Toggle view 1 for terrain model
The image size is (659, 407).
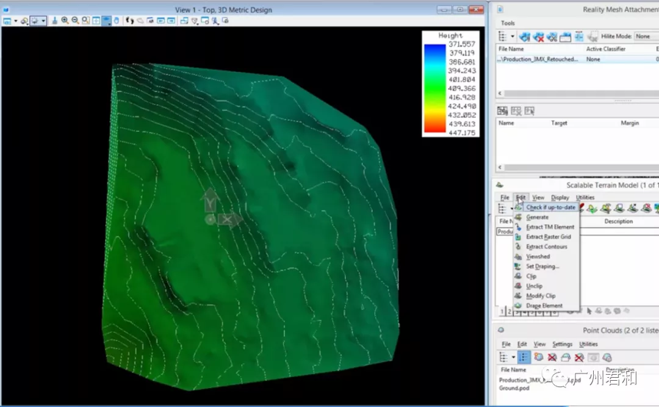click(502, 312)
